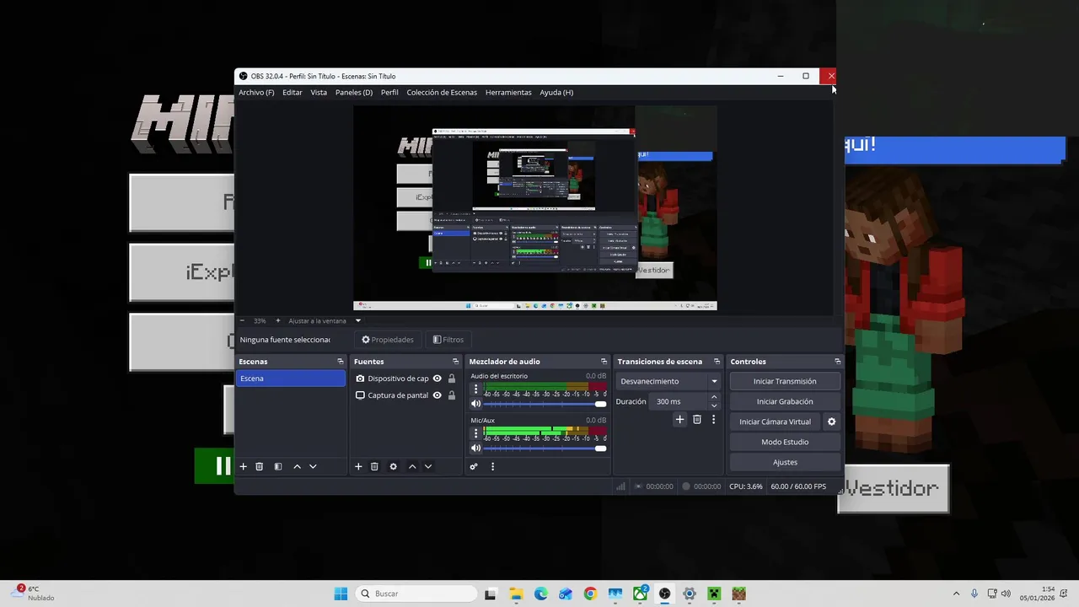1079x607 pixels.
Task: Zoom in preview with plus icon
Action: coord(277,320)
